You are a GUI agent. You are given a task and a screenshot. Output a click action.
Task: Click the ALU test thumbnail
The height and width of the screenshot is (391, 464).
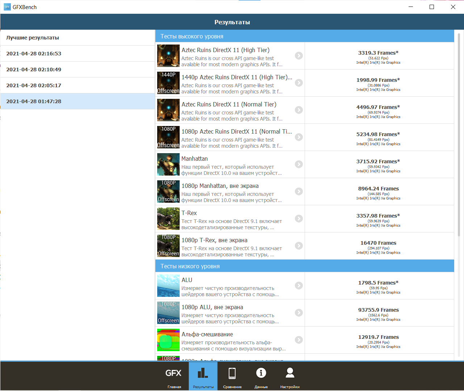click(x=168, y=286)
